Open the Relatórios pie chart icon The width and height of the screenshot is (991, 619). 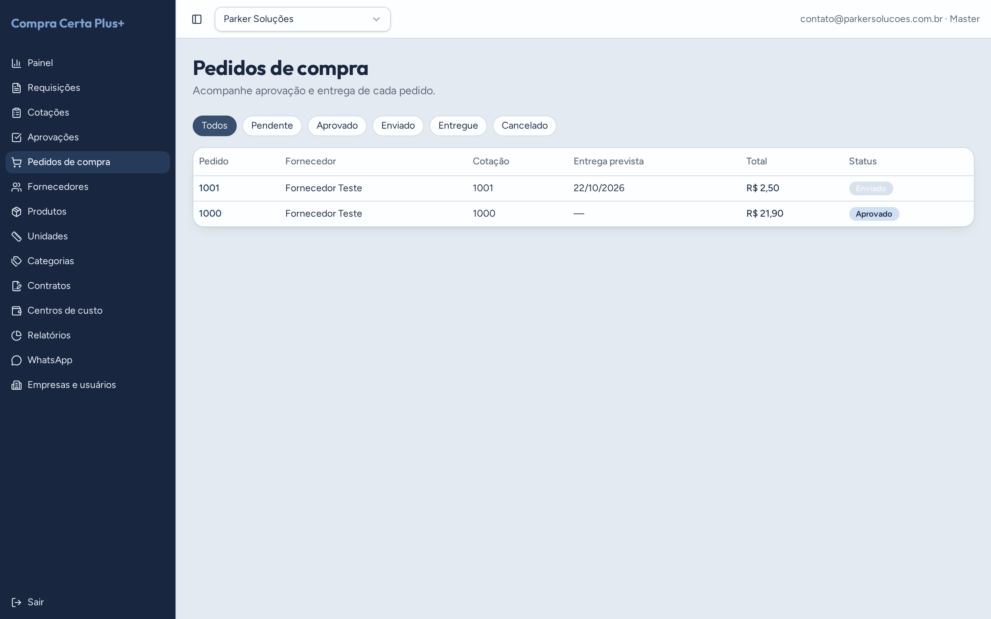(17, 336)
